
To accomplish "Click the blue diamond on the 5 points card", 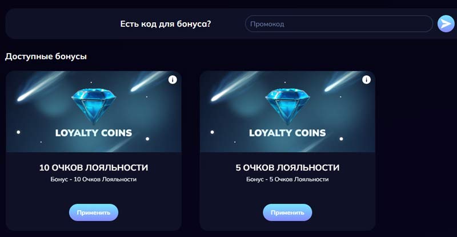I will pyautogui.click(x=287, y=104).
